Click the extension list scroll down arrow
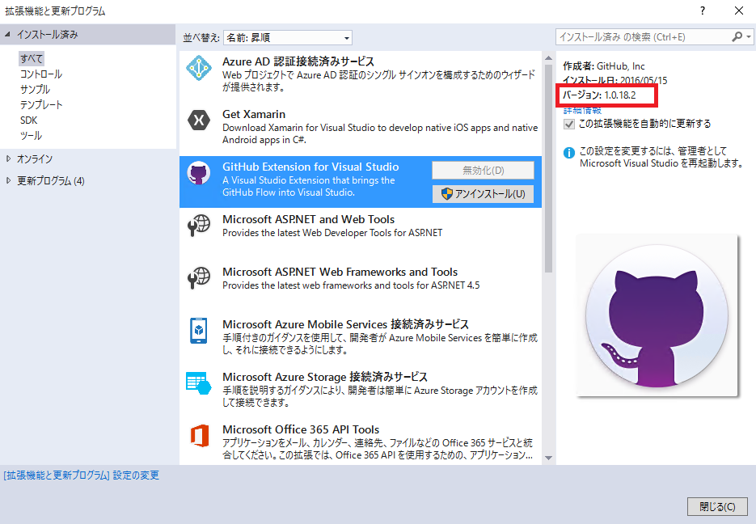The image size is (756, 524). pyautogui.click(x=549, y=458)
